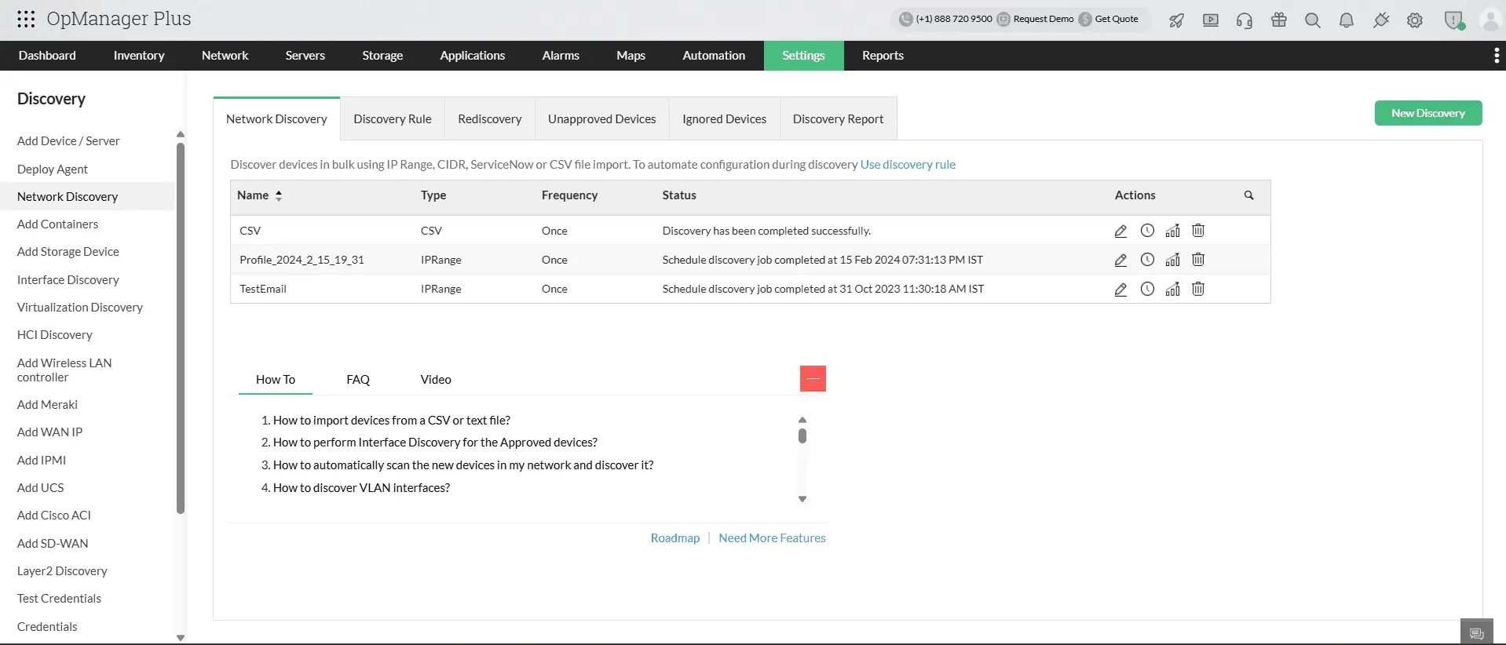Follow the Use discovery rule link
This screenshot has height=645, width=1506.
pyautogui.click(x=908, y=165)
